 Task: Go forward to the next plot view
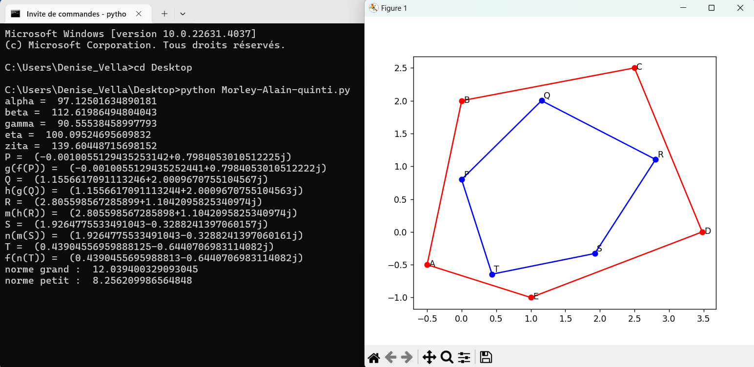tap(407, 358)
